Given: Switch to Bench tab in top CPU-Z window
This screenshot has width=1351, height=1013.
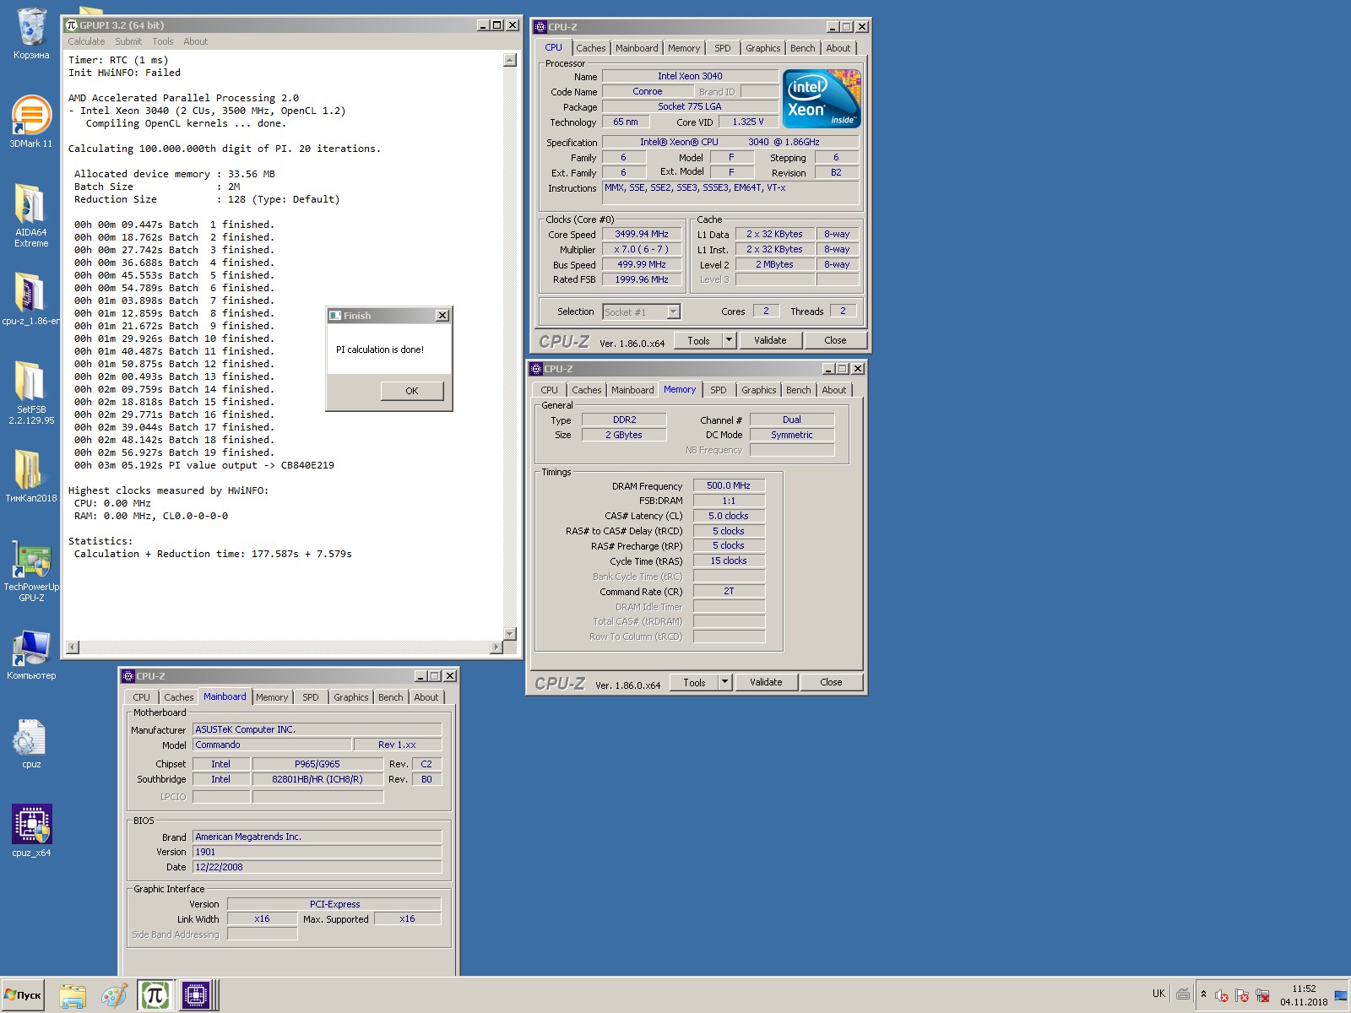Looking at the screenshot, I should pyautogui.click(x=803, y=48).
